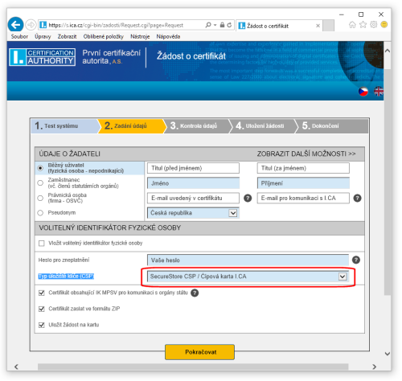Click the Jméno input field

(x=193, y=183)
